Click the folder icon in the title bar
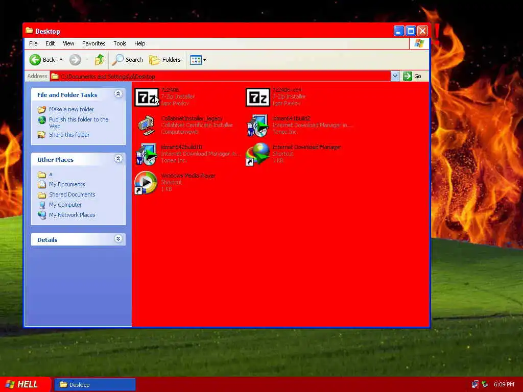Viewport: 523px width, 392px height. coord(29,30)
